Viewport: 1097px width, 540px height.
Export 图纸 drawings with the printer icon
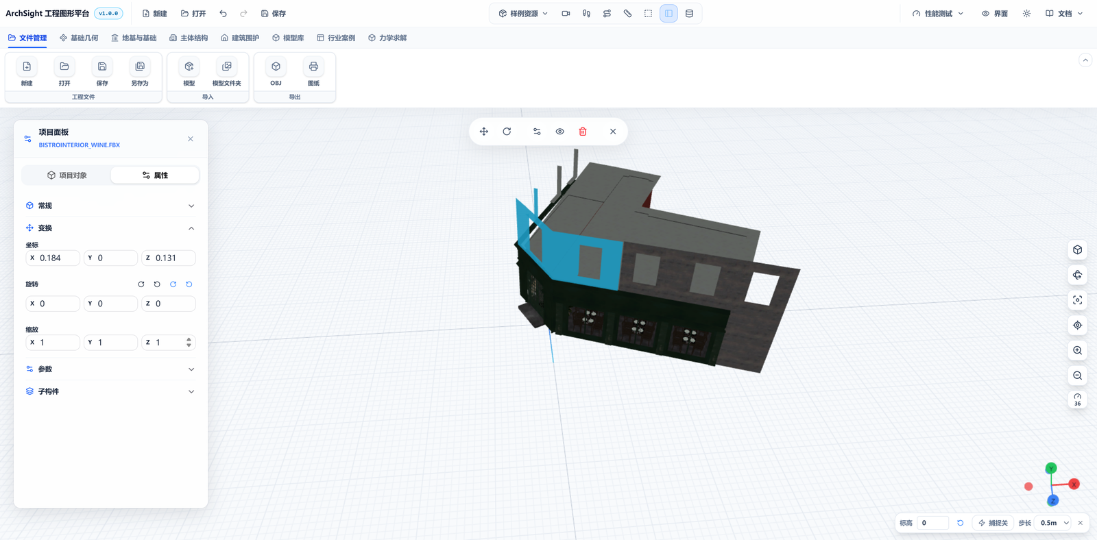point(313,66)
